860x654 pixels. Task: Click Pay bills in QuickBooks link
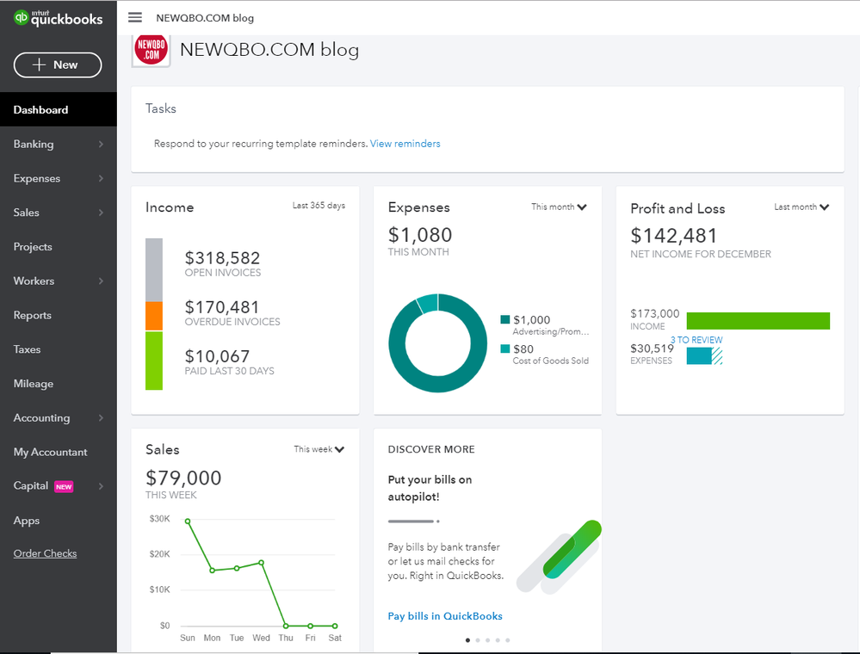click(445, 616)
